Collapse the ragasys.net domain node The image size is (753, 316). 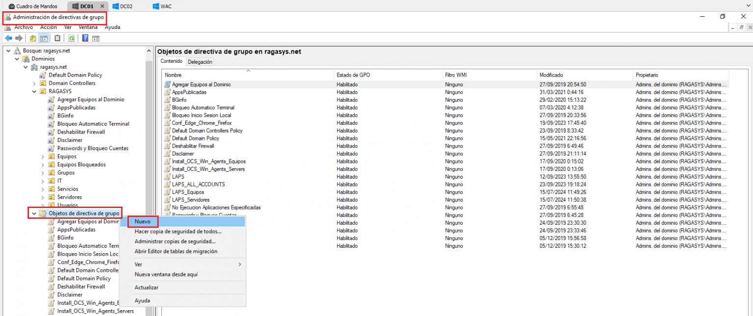(25, 67)
